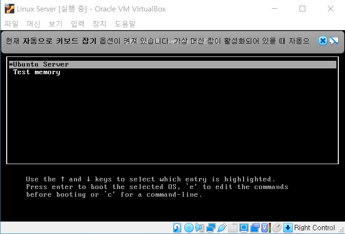Click the keyboard capture arrow indicator
345x234 pixels.
click(x=288, y=228)
